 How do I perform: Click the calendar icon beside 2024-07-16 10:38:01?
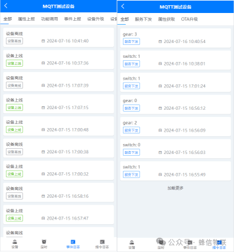click(x=160, y=64)
